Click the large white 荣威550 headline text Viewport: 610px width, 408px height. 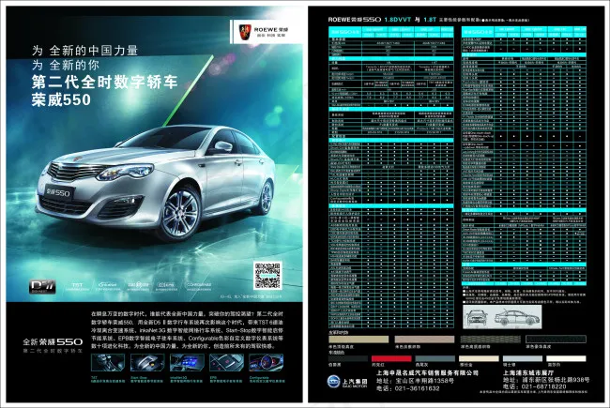tap(61, 99)
